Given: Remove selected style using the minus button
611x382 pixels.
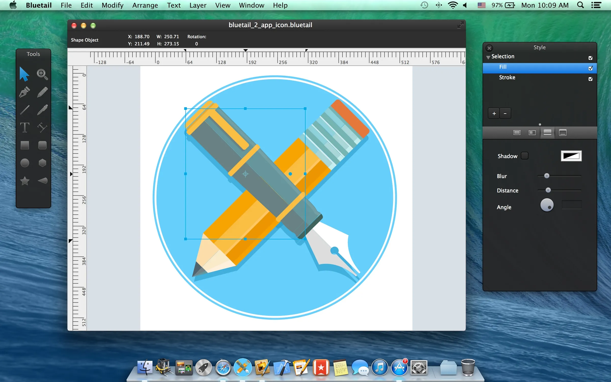Looking at the screenshot, I should coord(505,113).
